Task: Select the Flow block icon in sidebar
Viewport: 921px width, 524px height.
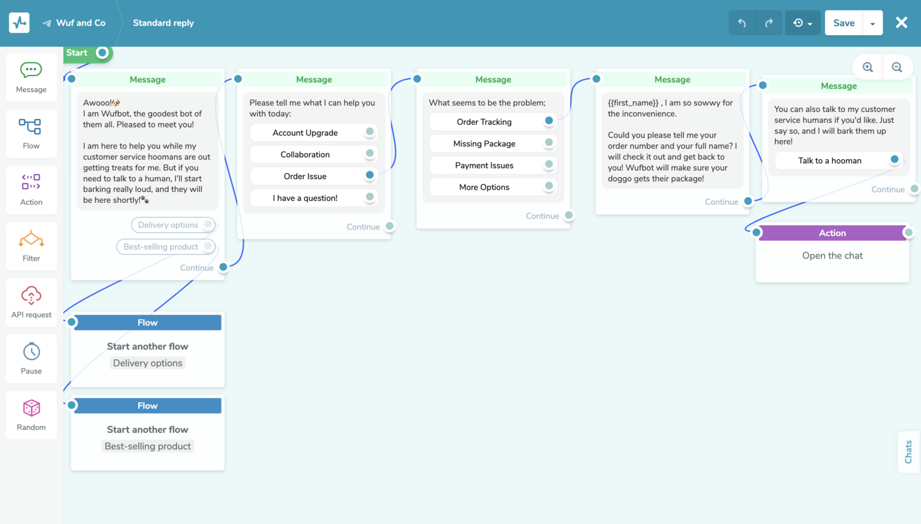Action: (x=31, y=127)
